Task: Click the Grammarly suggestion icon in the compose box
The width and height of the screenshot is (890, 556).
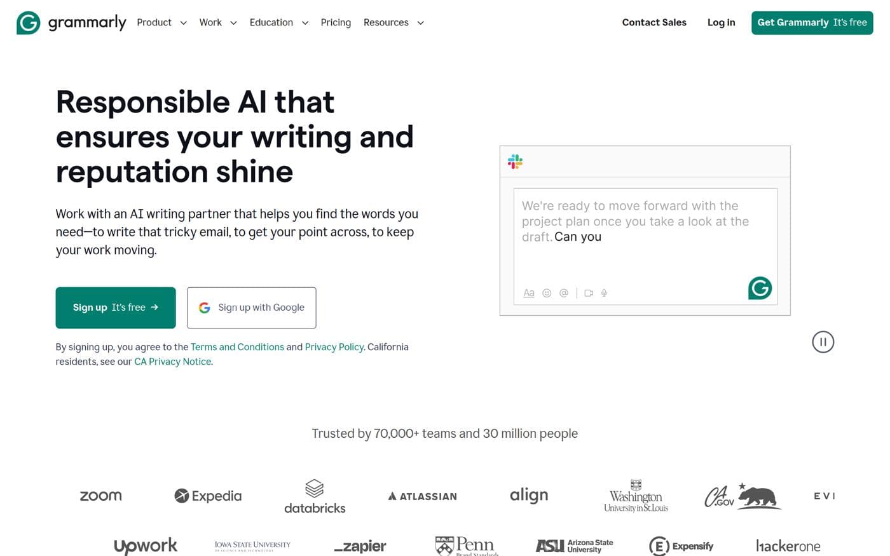Action: tap(760, 288)
